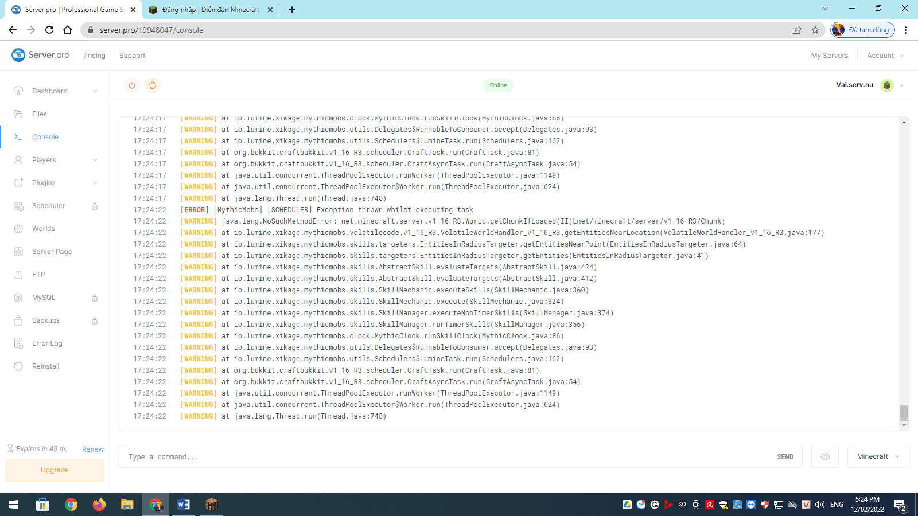Screen dimensions: 918x516
Task: Click the Upgrade button
Action: click(55, 470)
